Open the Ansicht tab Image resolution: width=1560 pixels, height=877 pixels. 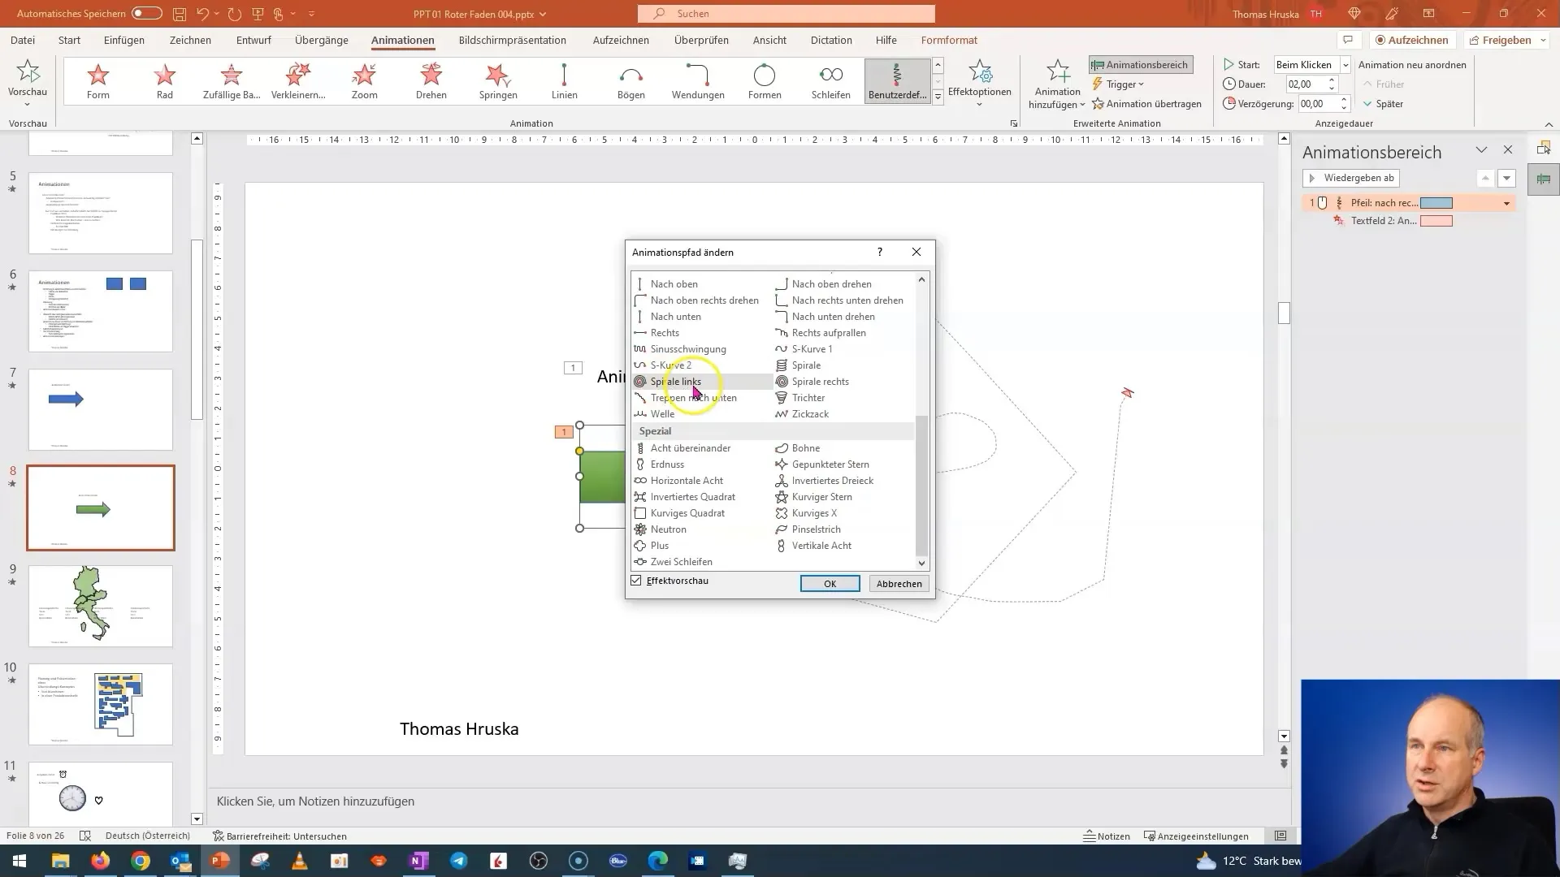[769, 40]
